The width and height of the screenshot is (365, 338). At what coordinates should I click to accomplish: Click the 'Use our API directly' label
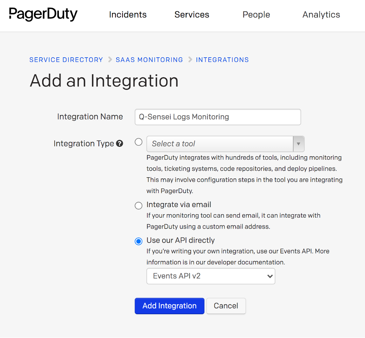click(181, 240)
